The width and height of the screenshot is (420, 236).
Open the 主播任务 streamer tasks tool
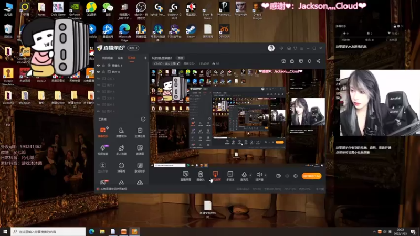[140, 133]
